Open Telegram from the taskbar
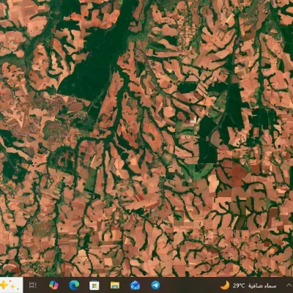 [155, 285]
